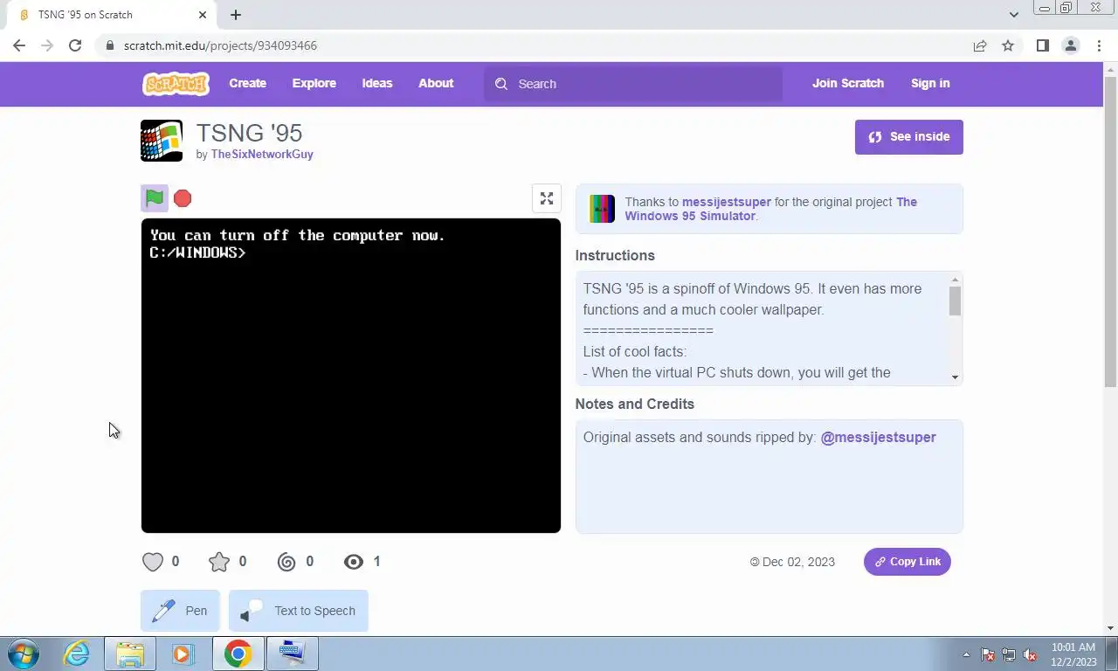Open a new tab with the plus button

tap(236, 15)
